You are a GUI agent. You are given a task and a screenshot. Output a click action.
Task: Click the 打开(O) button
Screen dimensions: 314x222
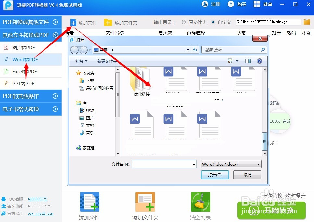click(215, 175)
